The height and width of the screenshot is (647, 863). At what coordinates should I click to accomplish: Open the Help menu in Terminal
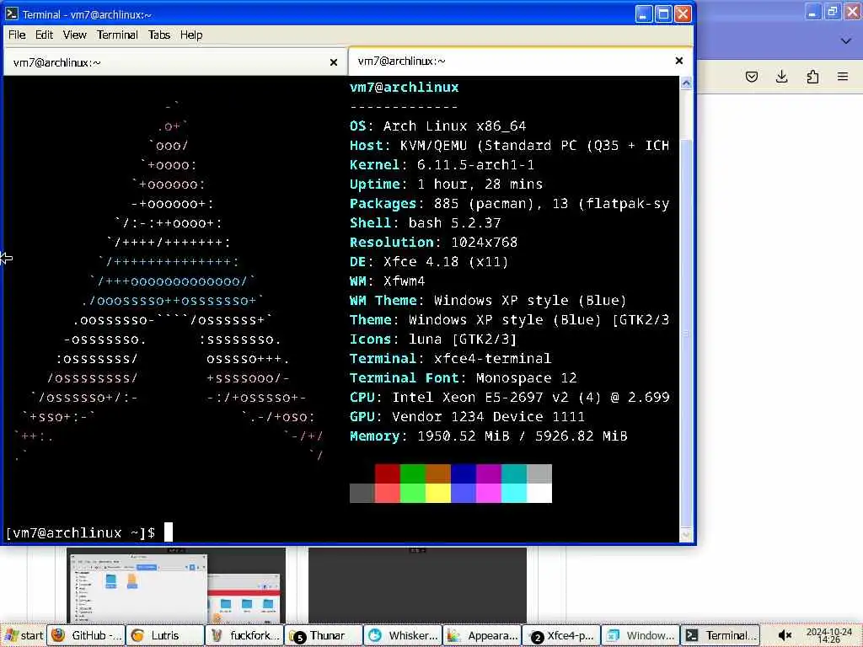click(191, 35)
